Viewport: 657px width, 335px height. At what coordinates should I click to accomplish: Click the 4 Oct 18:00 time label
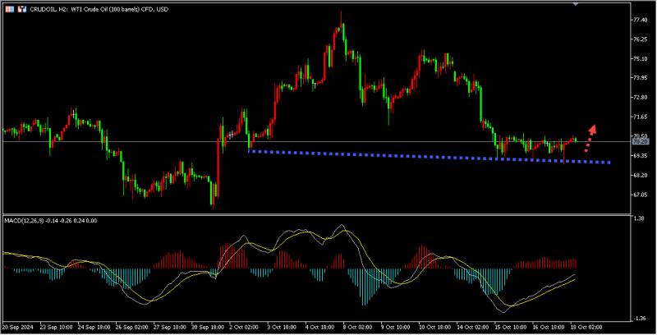[320, 327]
